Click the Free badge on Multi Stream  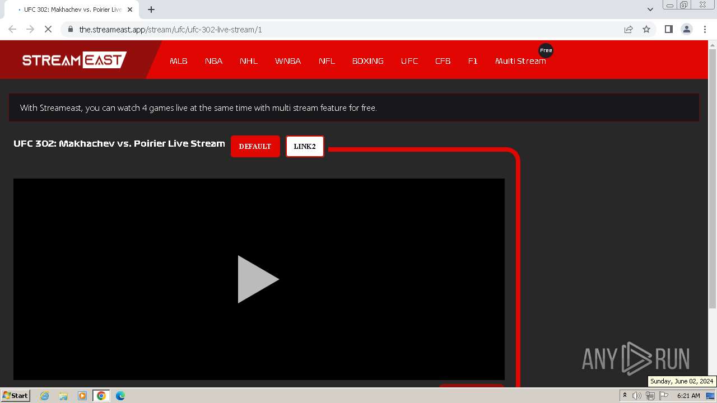click(x=546, y=50)
